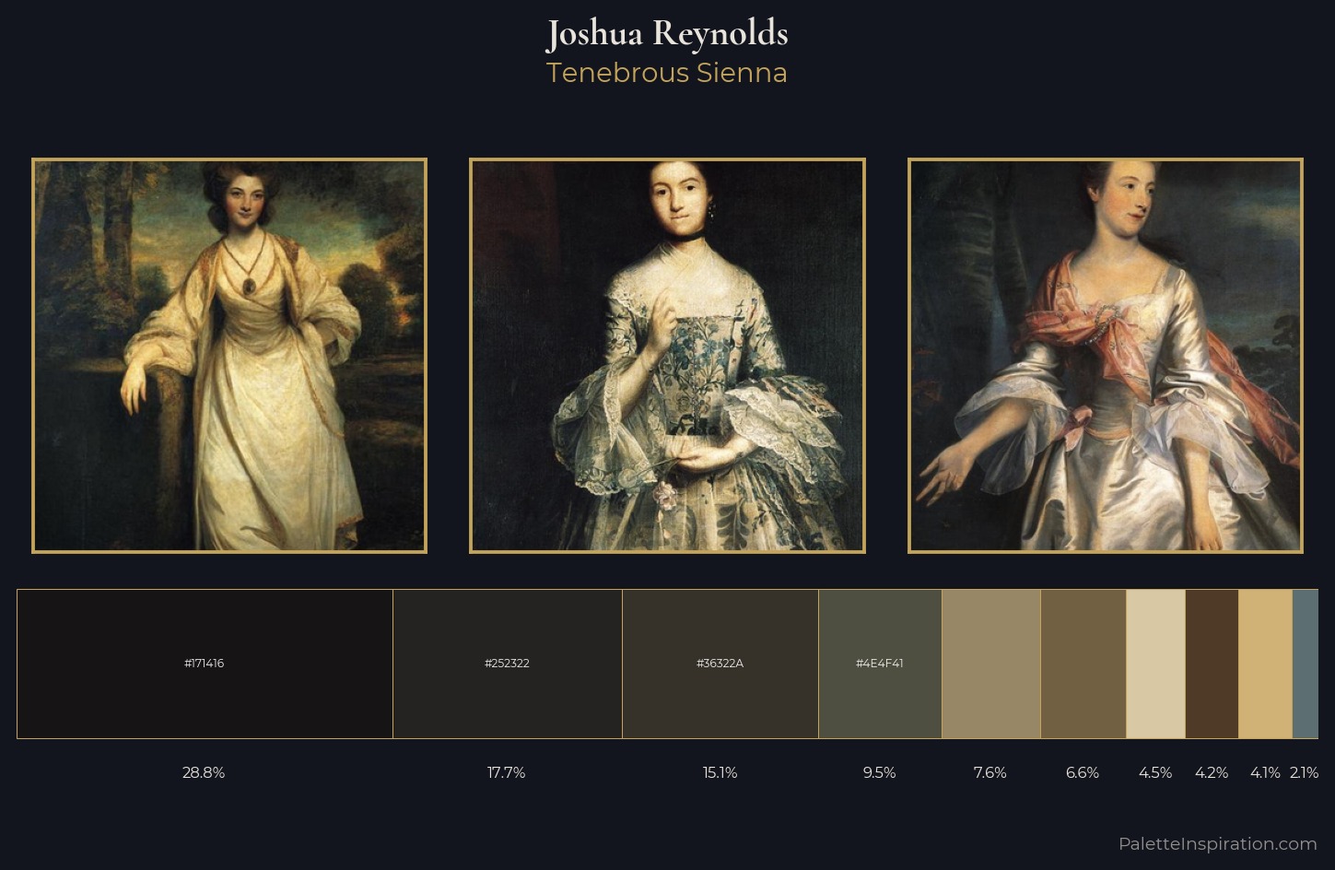This screenshot has width=1335, height=870.
Task: Click the Tenebrous Sienna subtitle
Action: tap(667, 73)
